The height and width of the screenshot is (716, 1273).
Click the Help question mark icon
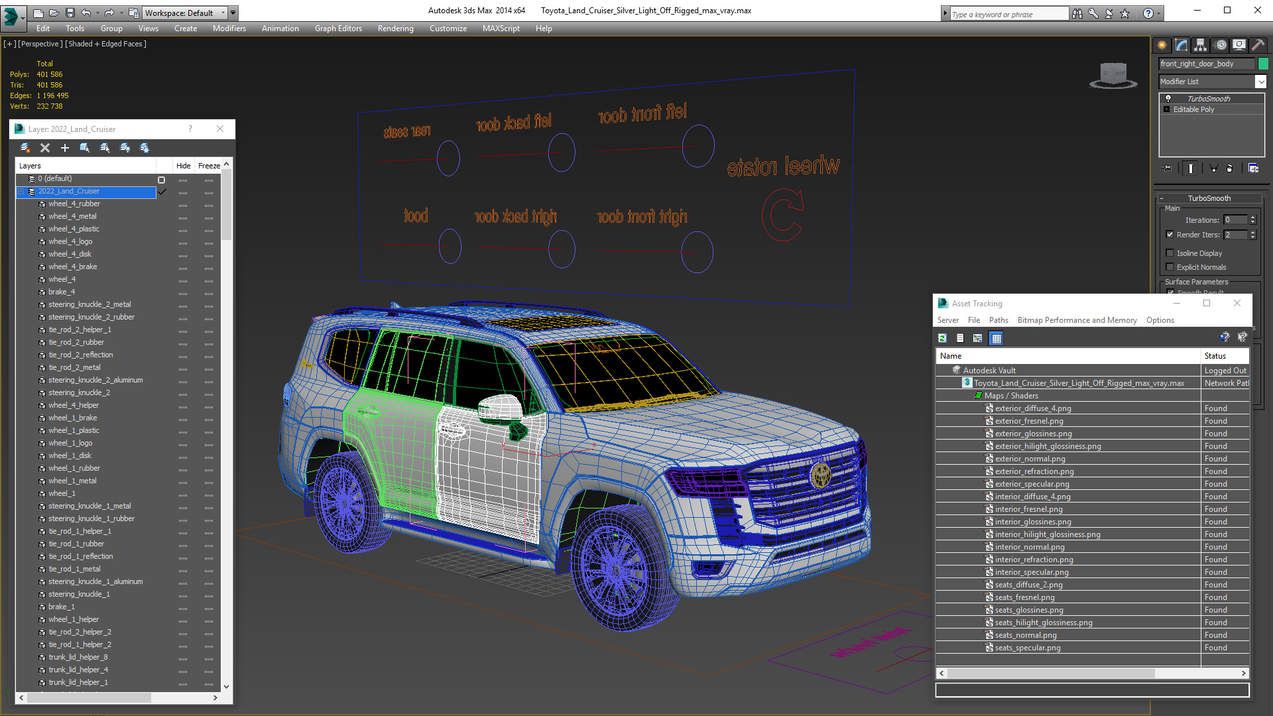1148,13
